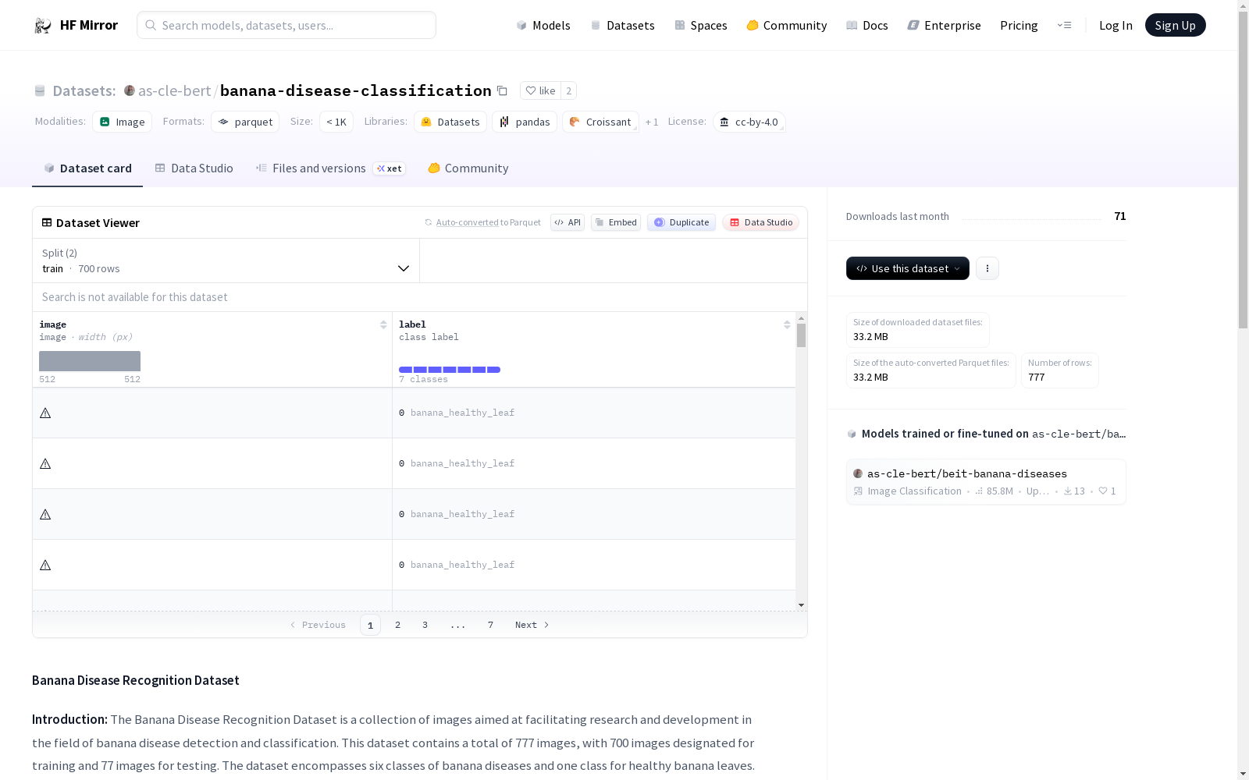This screenshot has height=780, width=1249.
Task: Open Datasets in the top navigation
Action: (x=623, y=25)
